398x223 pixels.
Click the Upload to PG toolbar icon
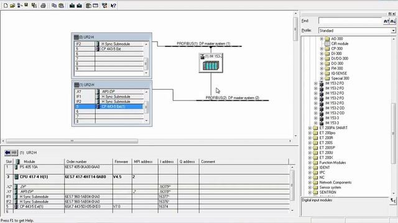click(79, 6)
